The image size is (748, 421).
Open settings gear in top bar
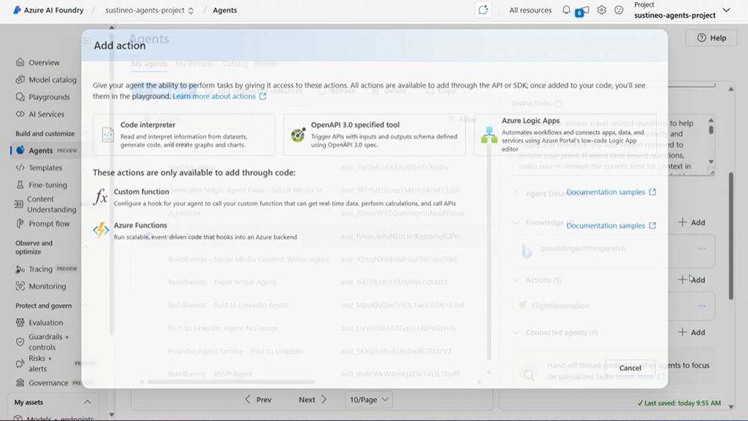[x=602, y=10]
